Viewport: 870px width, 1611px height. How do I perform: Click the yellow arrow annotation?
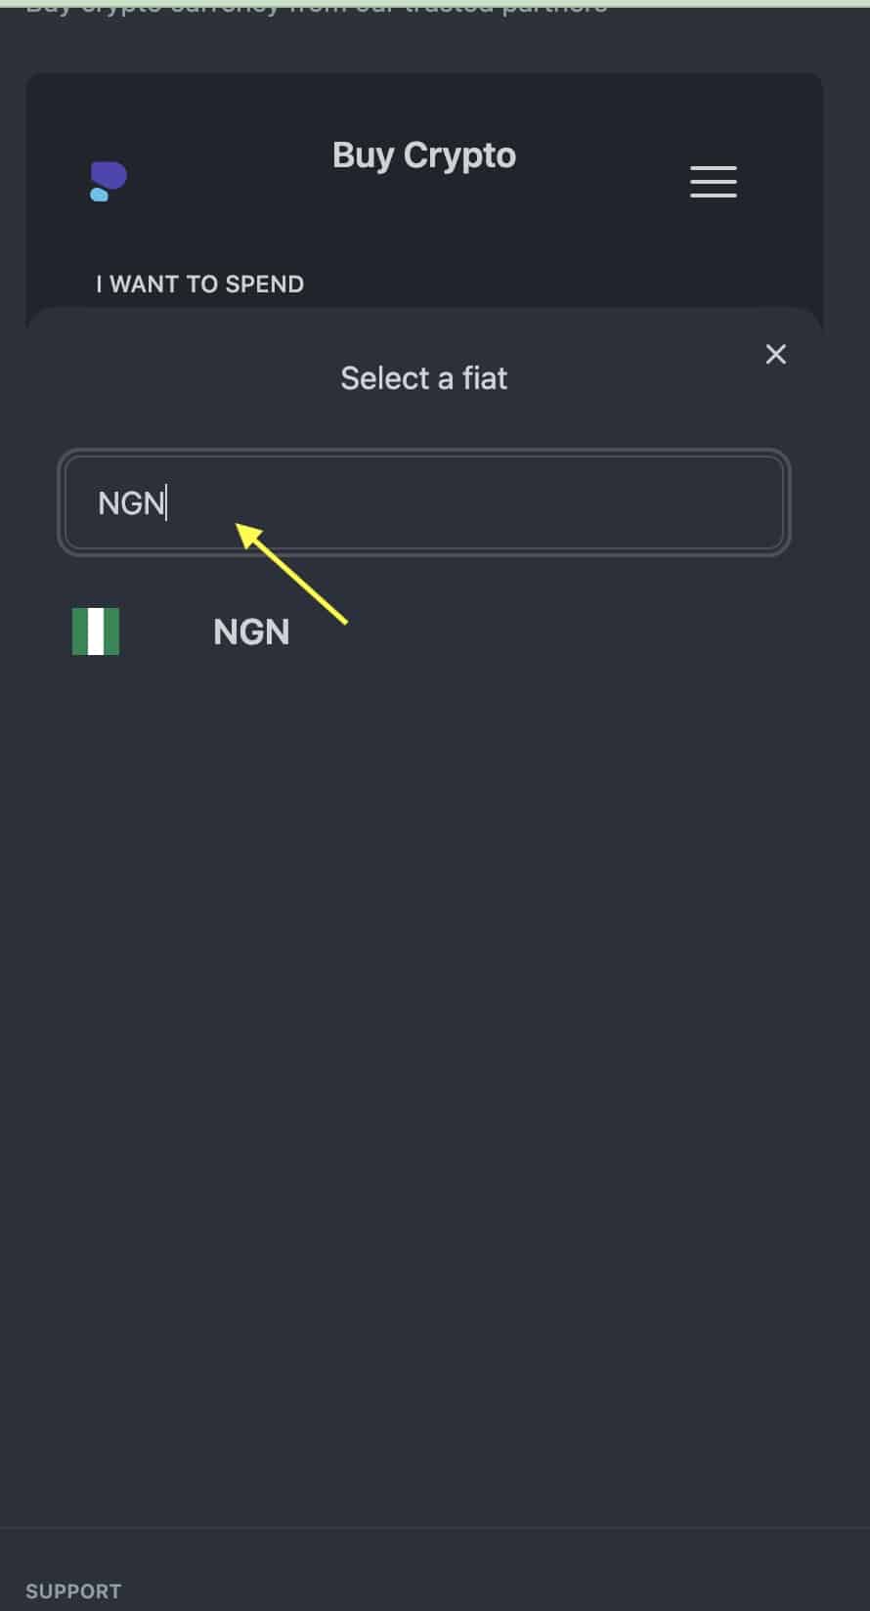293,573
